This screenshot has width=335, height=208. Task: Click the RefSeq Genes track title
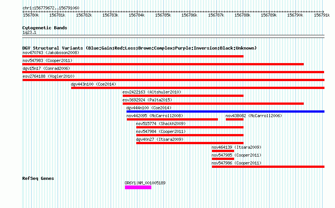coord(38,178)
